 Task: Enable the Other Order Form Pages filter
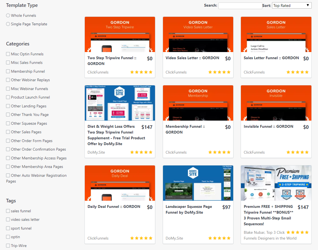pos(8,140)
